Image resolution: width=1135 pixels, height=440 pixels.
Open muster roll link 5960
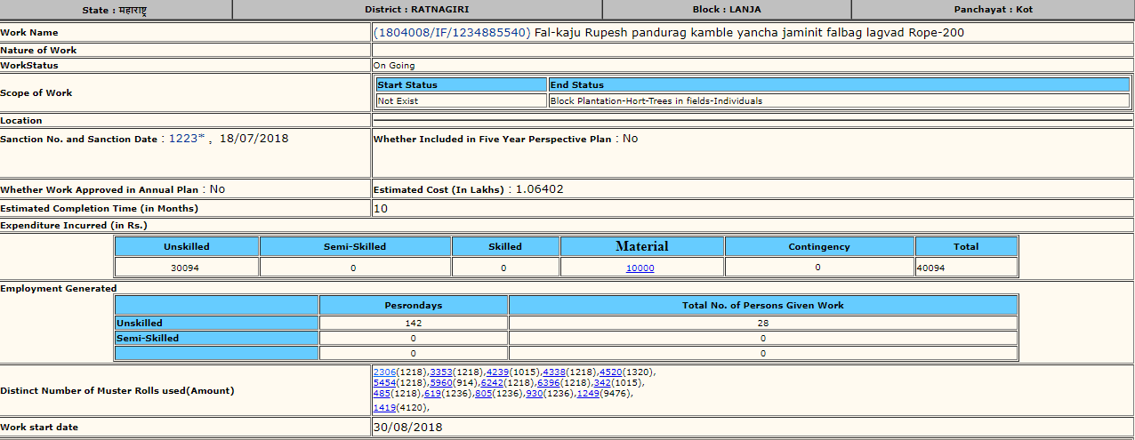(x=441, y=382)
